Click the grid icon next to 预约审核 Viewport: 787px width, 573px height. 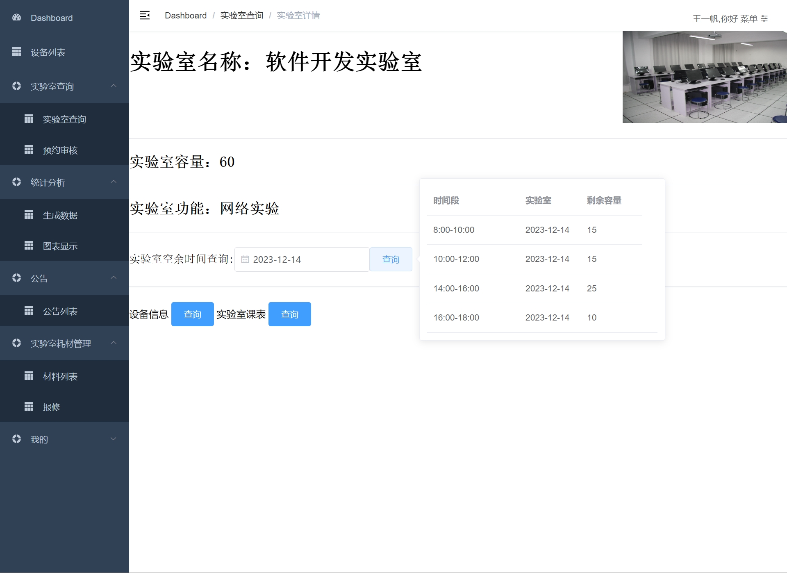[x=29, y=150]
